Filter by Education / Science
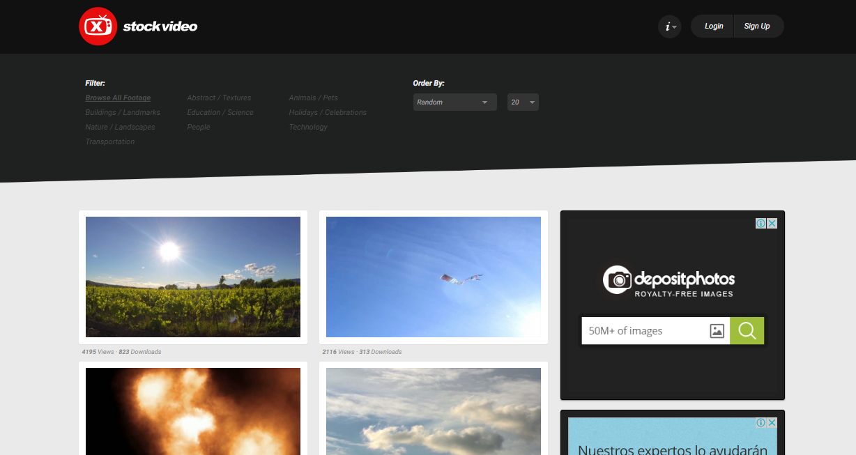This screenshot has height=455, width=856. coord(220,113)
